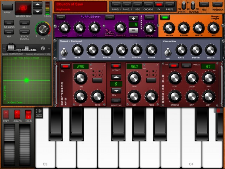This screenshot has width=225, height=169.
Task: Click the red icon above the keyboard's right edge
Action: click(x=219, y=111)
